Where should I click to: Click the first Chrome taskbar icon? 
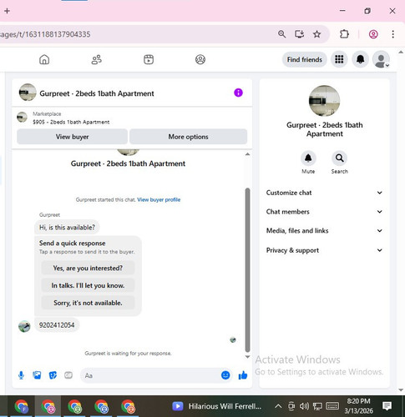point(22,406)
